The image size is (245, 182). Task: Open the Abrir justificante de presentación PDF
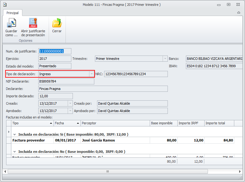[x=33, y=23]
